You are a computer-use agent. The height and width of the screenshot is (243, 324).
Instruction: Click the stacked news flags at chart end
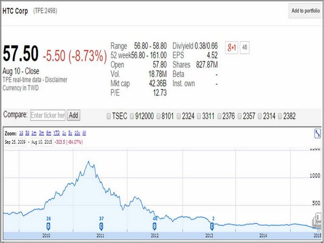point(317,220)
